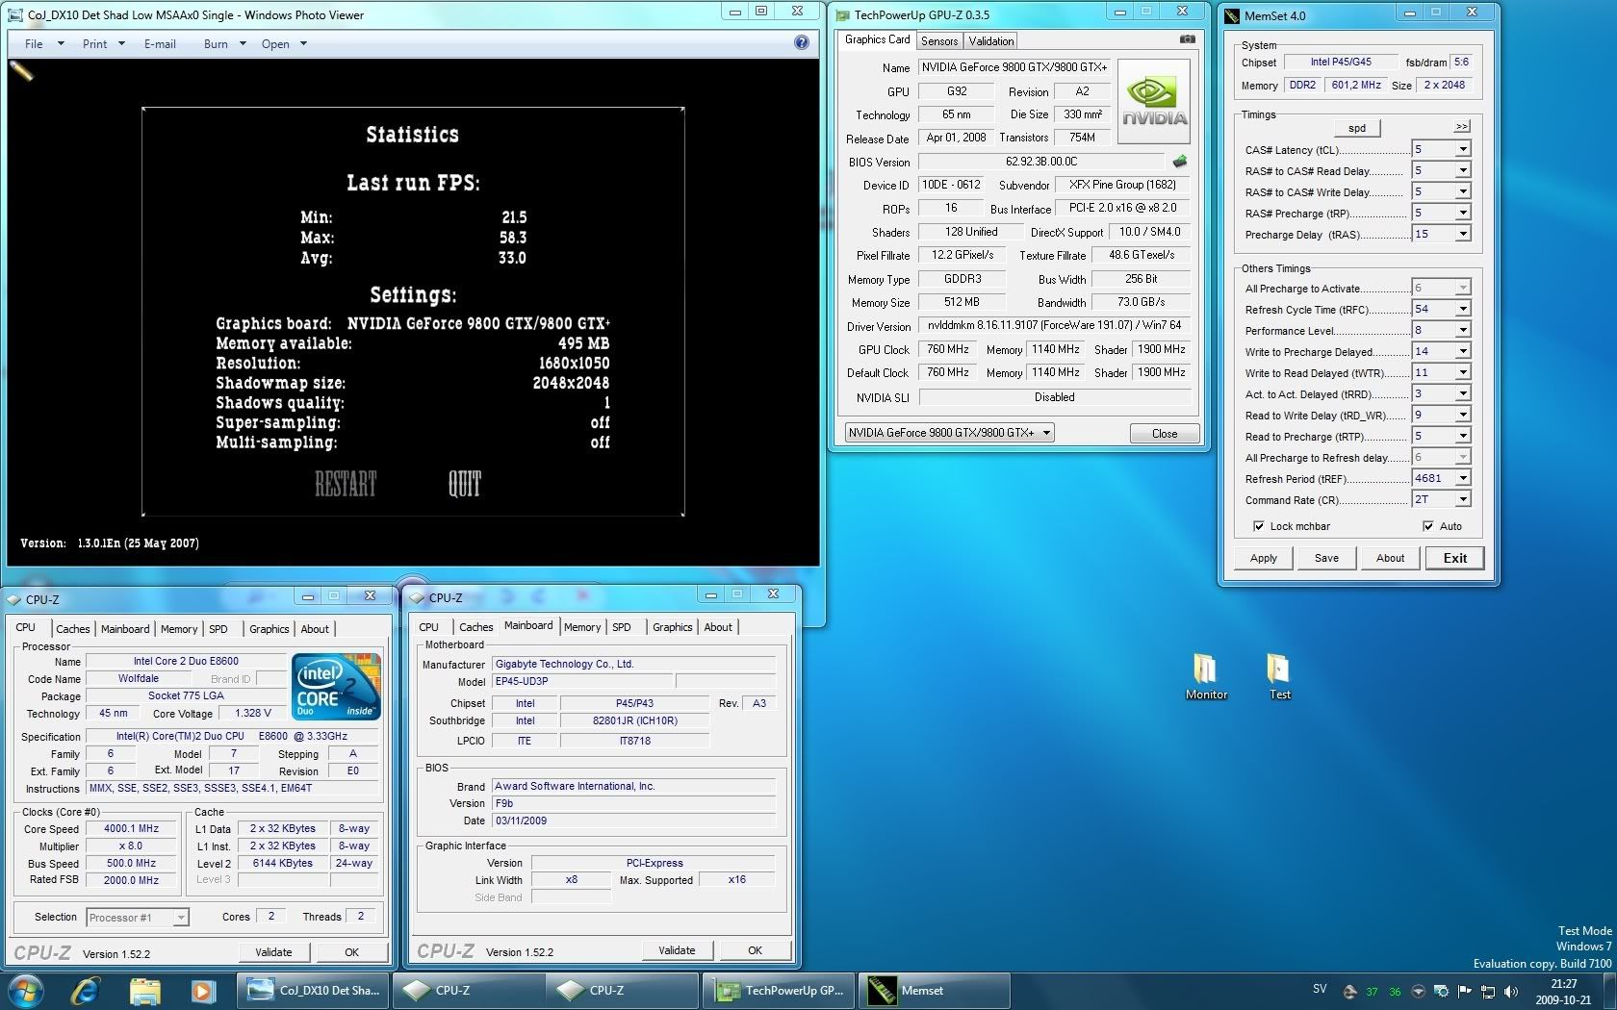Click the About button in MemSet

pyautogui.click(x=1390, y=558)
